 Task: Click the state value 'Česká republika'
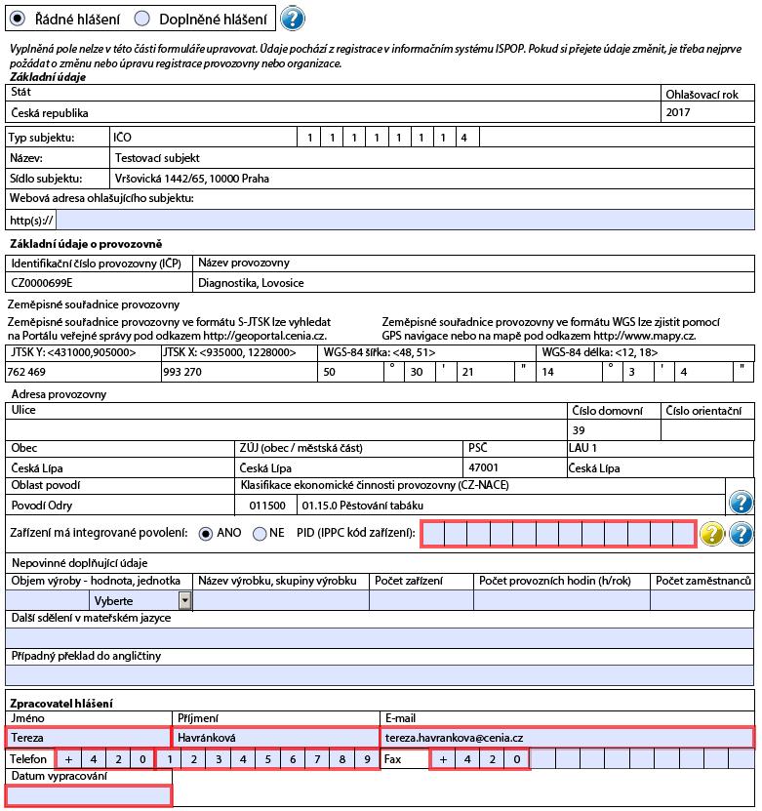[x=50, y=113]
